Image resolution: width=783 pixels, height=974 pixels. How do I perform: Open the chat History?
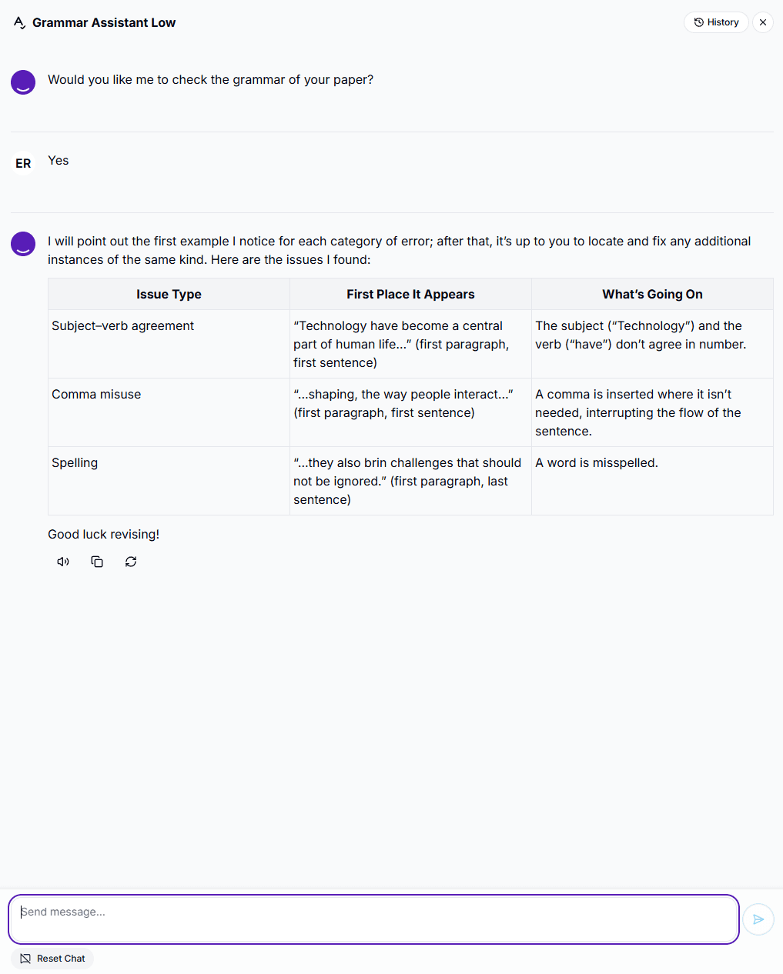click(716, 22)
